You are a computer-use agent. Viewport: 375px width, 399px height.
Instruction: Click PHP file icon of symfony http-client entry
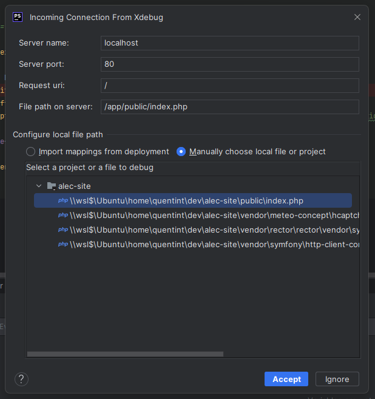62,244
